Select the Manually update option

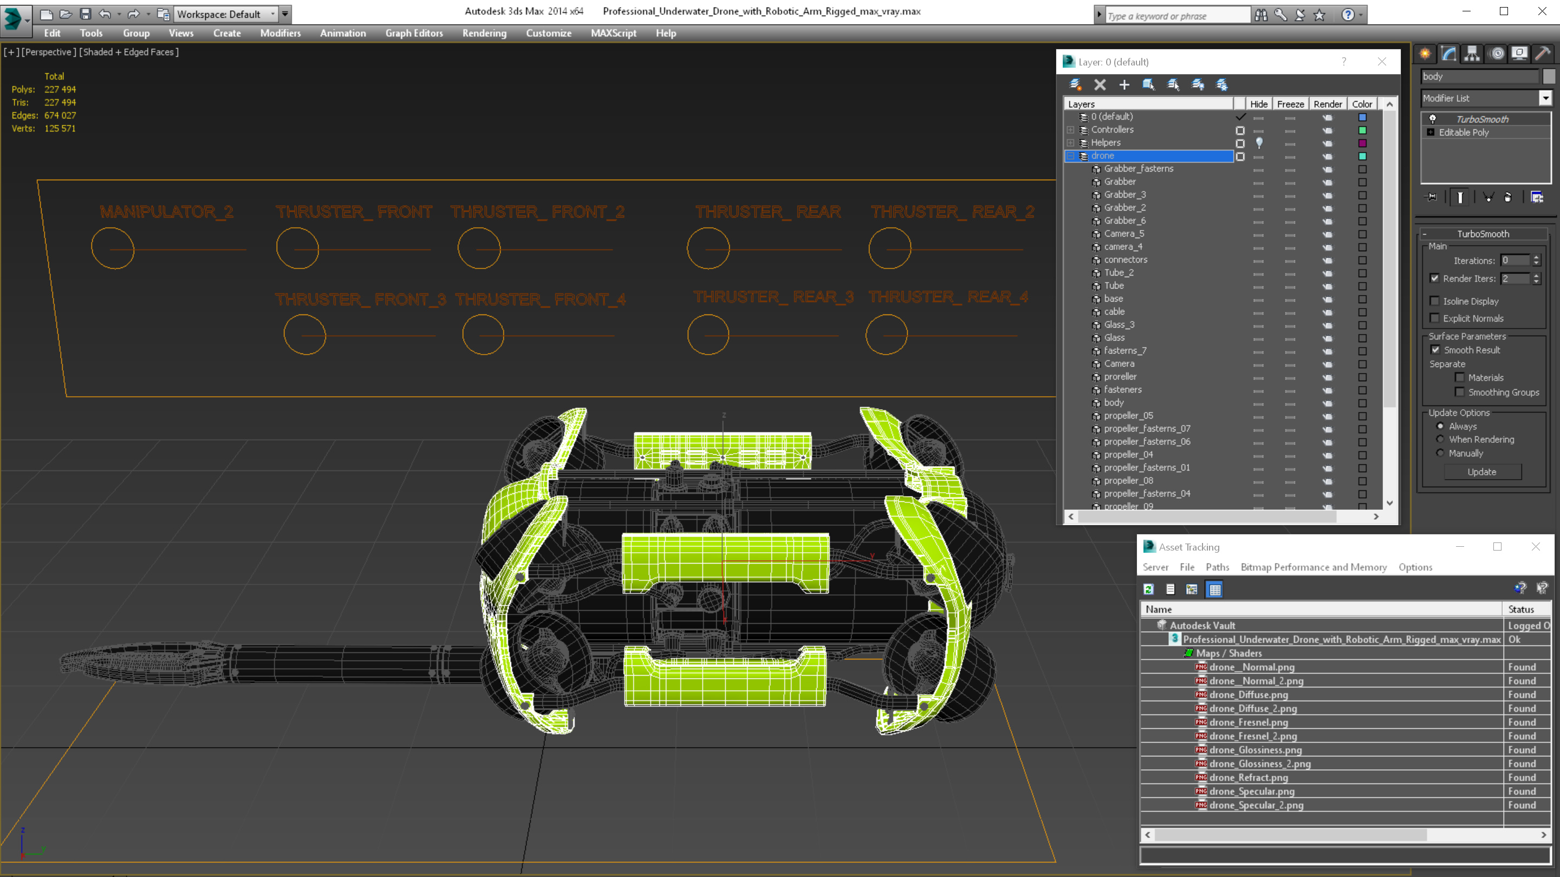click(x=1440, y=453)
